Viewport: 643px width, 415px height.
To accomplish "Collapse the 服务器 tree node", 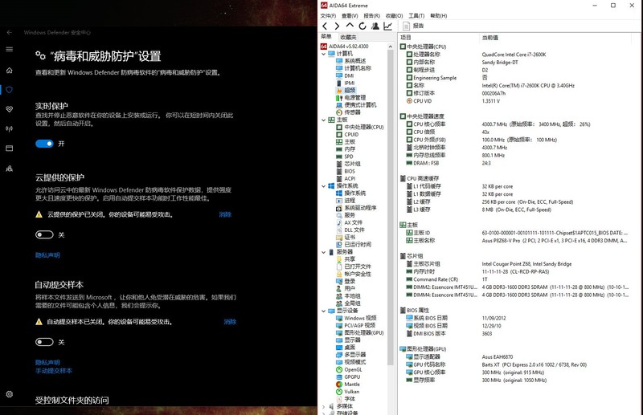I will pos(324,252).
